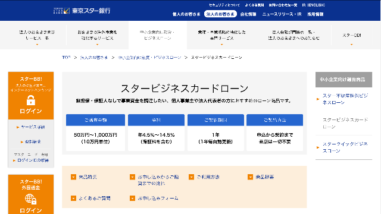This screenshot has width=381, height=214.
Task: Click the orange triangle beside ログインIDの取得
Action: [x=14, y=160]
